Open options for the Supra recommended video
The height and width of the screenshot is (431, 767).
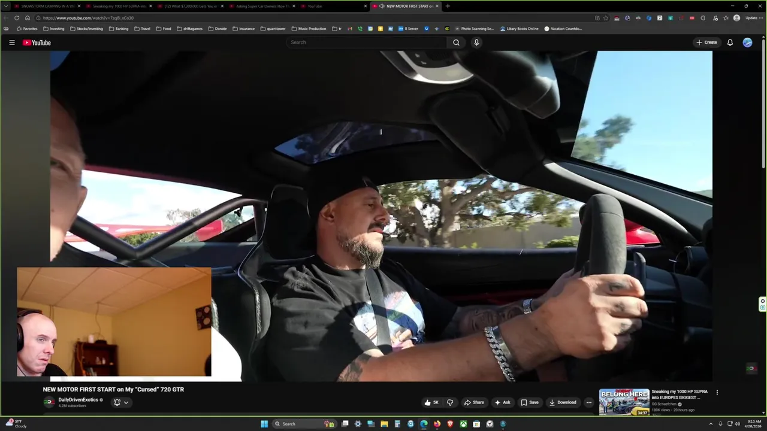(717, 393)
